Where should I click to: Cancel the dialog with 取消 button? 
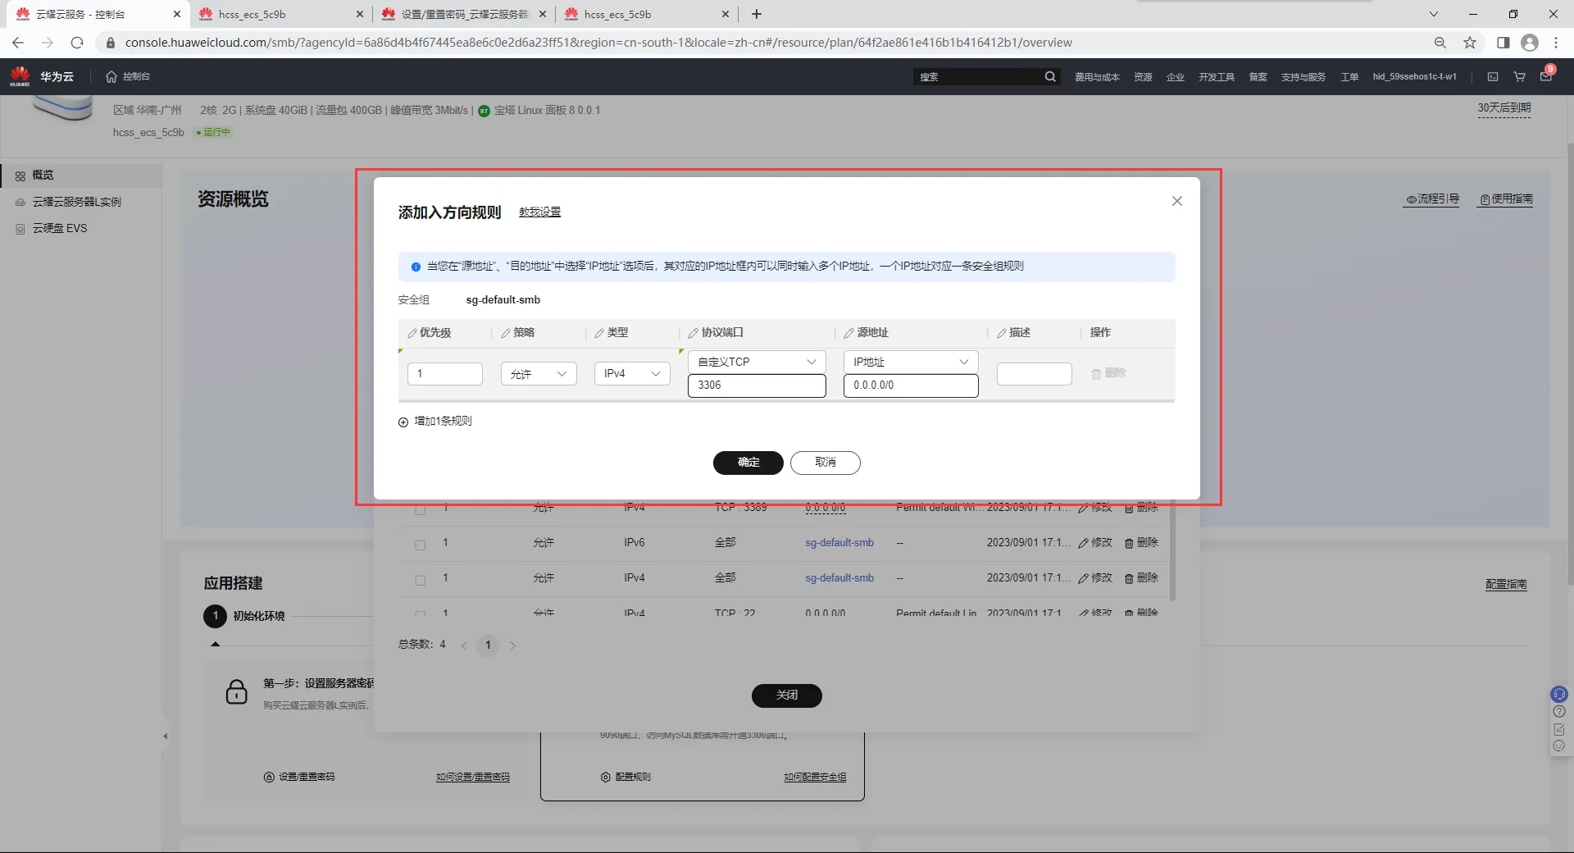826,463
